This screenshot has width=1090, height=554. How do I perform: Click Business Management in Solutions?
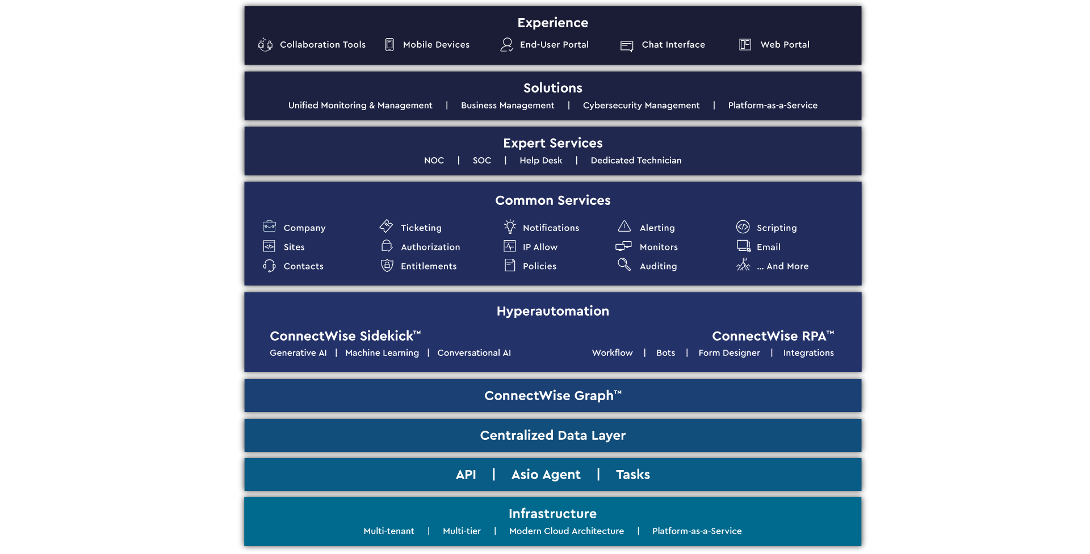508,106
